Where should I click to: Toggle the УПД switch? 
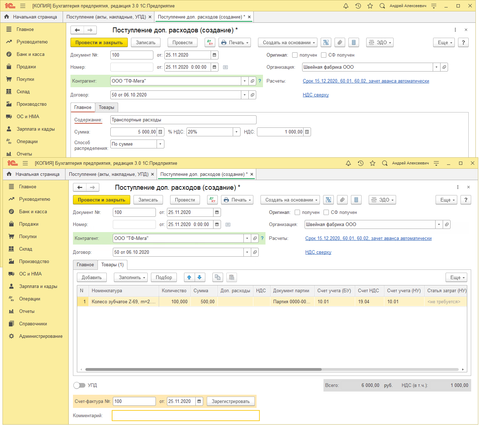coord(79,385)
